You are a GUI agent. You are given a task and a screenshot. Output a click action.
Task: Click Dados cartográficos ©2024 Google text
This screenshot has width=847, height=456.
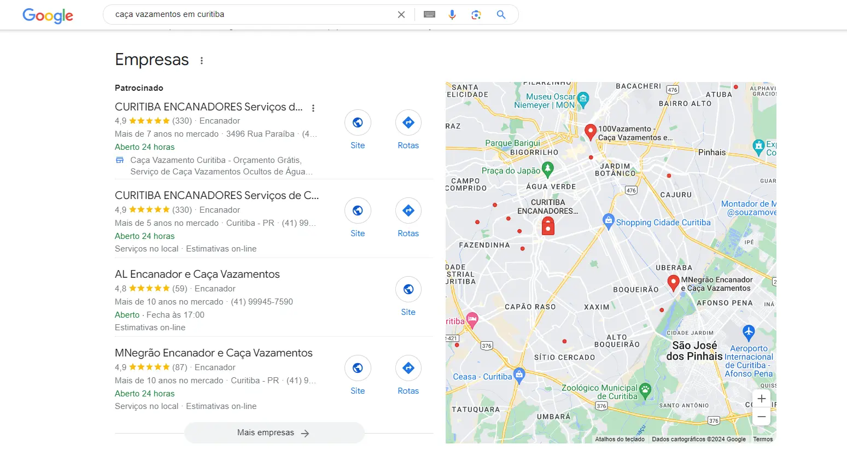699,439
